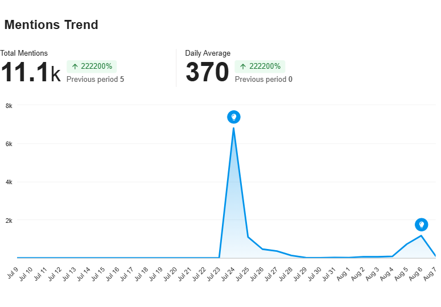Click the green up arrow beside Total Mentions percentage
This screenshot has height=307, width=441.
click(x=75, y=67)
